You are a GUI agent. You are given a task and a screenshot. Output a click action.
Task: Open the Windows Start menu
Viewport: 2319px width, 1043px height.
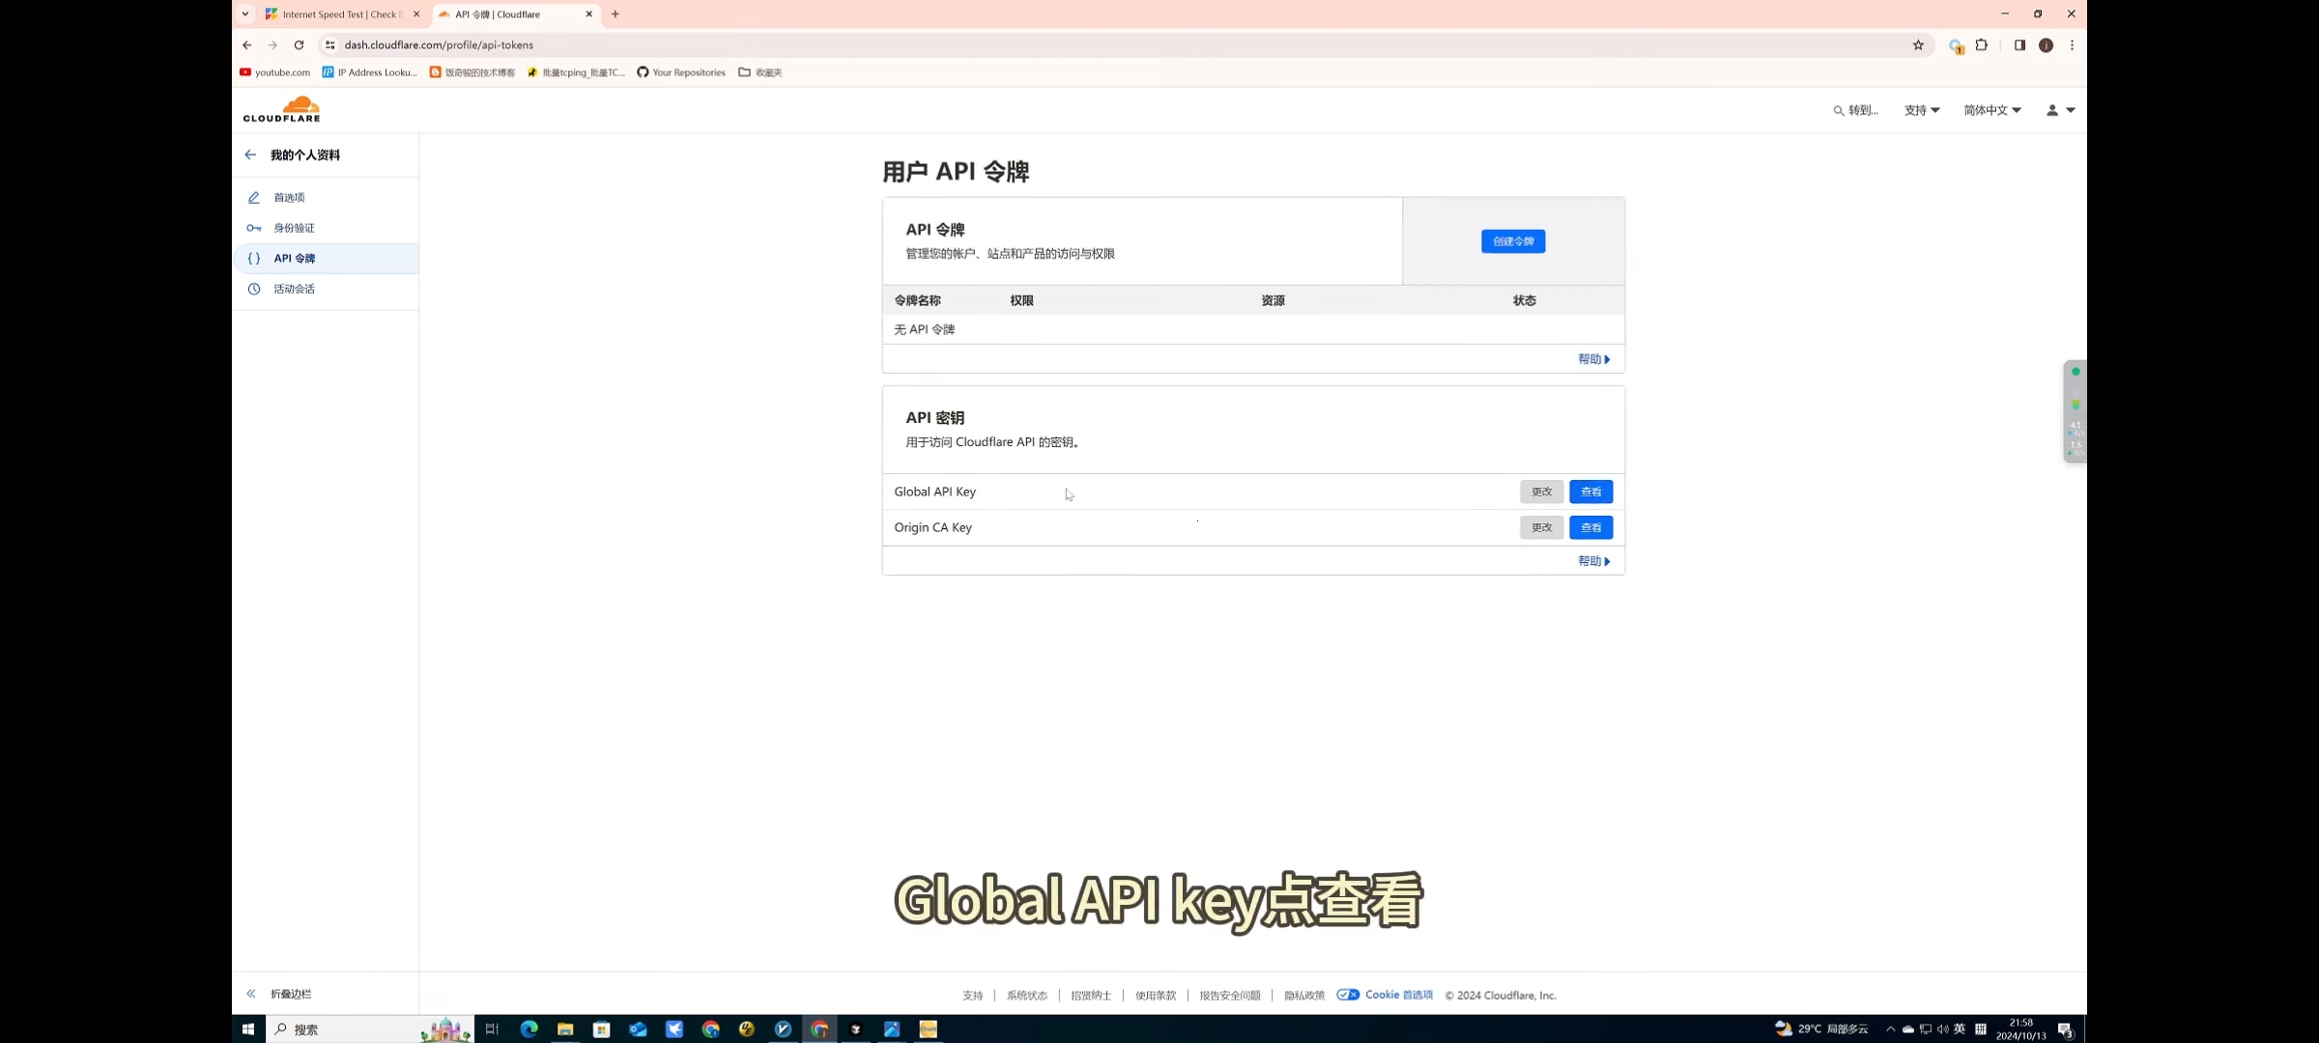click(247, 1029)
